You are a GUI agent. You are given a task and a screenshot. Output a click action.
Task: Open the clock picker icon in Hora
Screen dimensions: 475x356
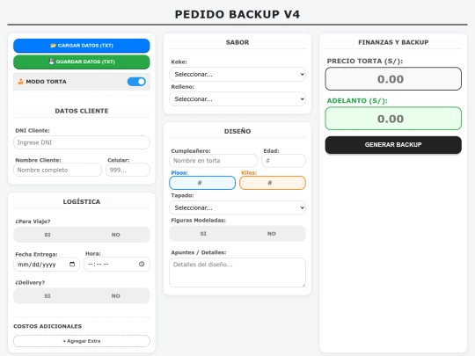(x=142, y=264)
